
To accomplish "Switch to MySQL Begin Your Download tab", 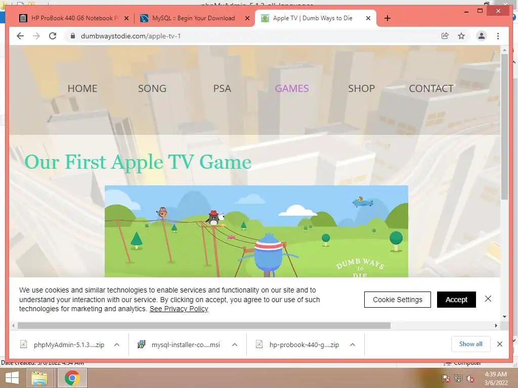I will (x=193, y=18).
